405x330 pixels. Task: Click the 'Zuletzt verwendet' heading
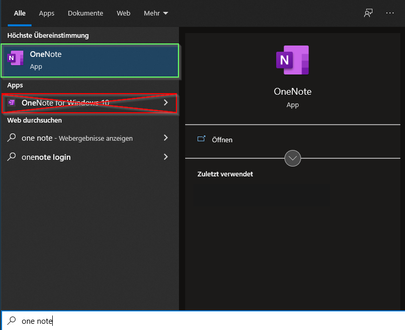tap(225, 174)
